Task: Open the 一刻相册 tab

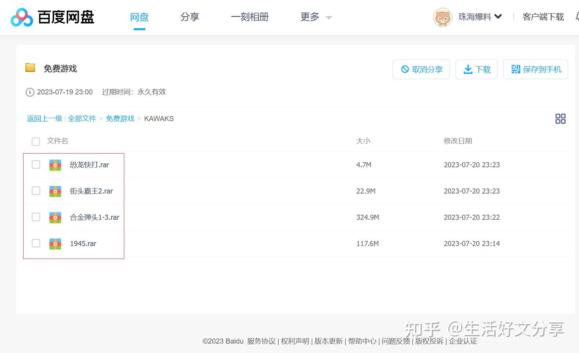Action: (x=250, y=17)
